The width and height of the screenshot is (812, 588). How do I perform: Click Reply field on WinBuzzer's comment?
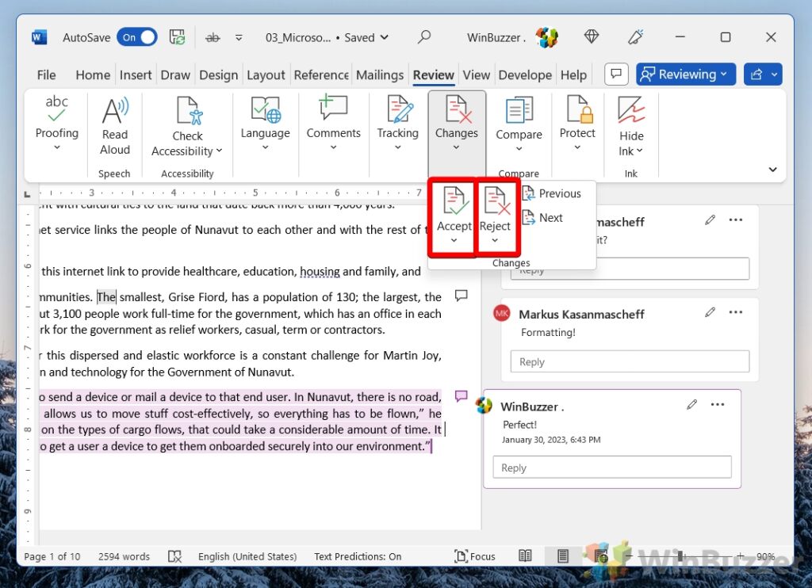pos(611,467)
